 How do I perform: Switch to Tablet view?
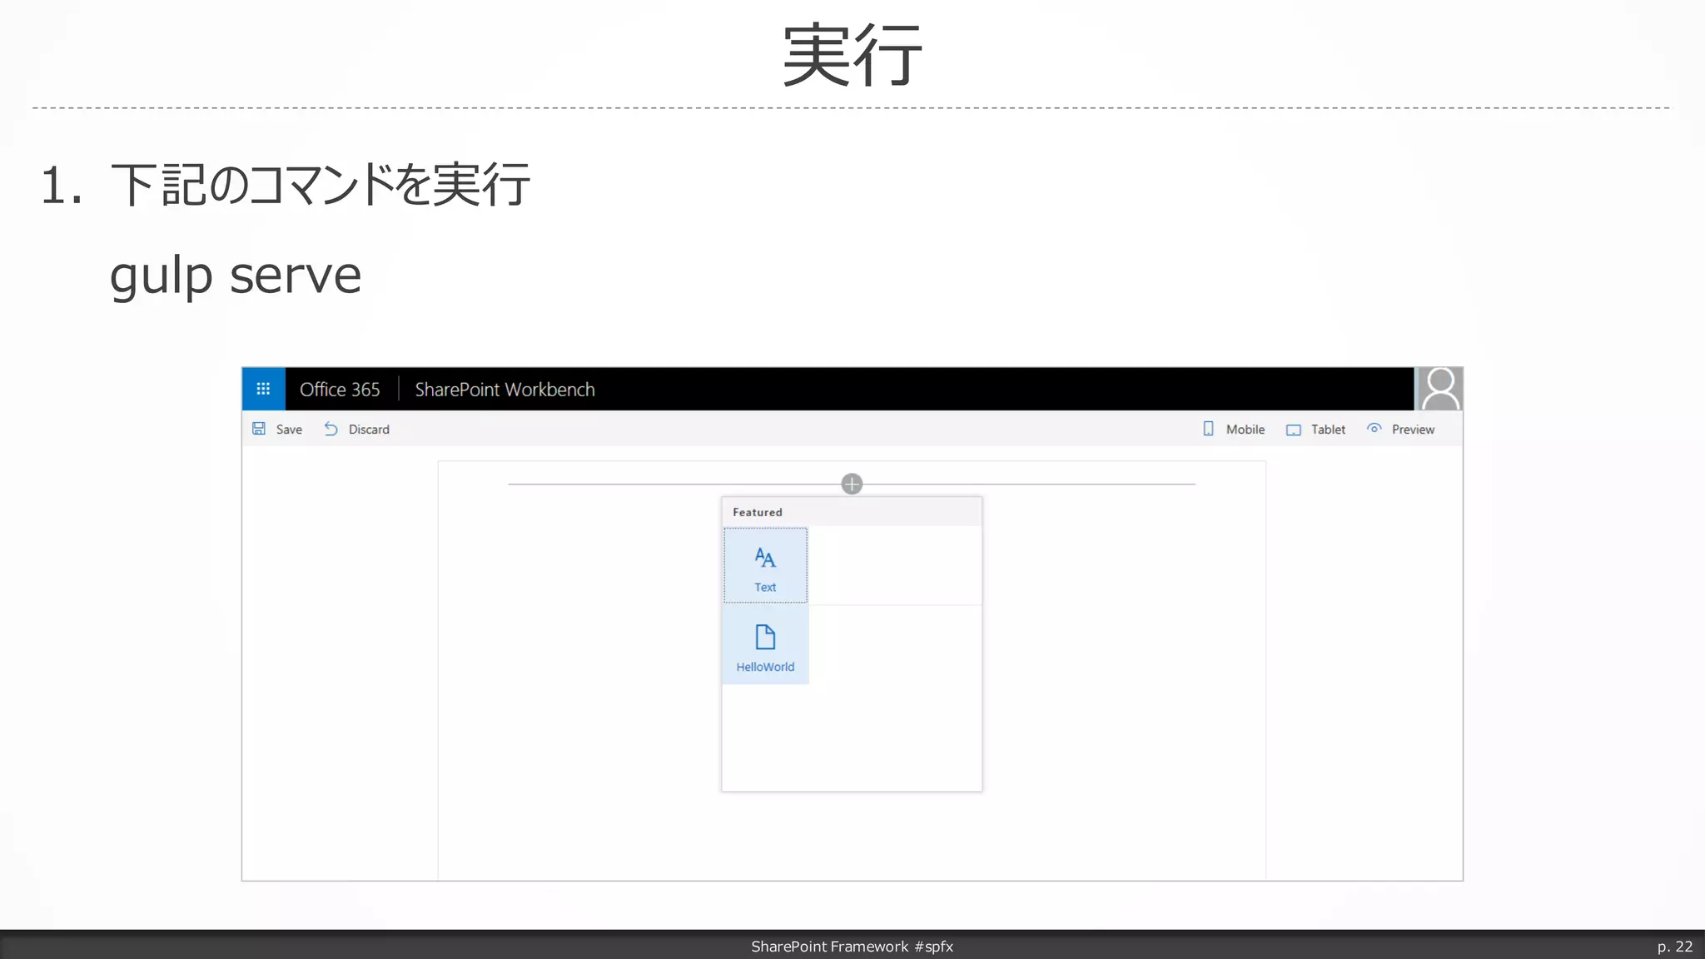tap(1328, 430)
